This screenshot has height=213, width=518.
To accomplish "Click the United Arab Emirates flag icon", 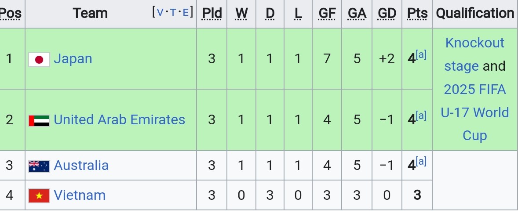I will coord(39,121).
